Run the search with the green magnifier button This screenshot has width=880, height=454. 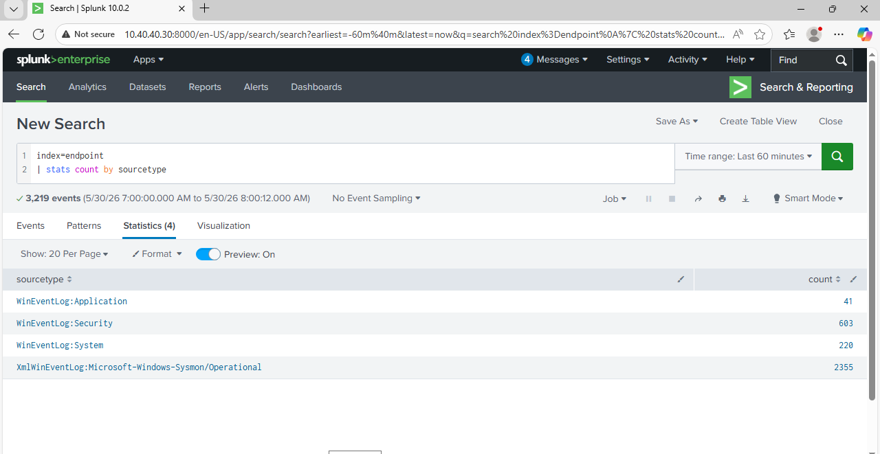click(837, 157)
